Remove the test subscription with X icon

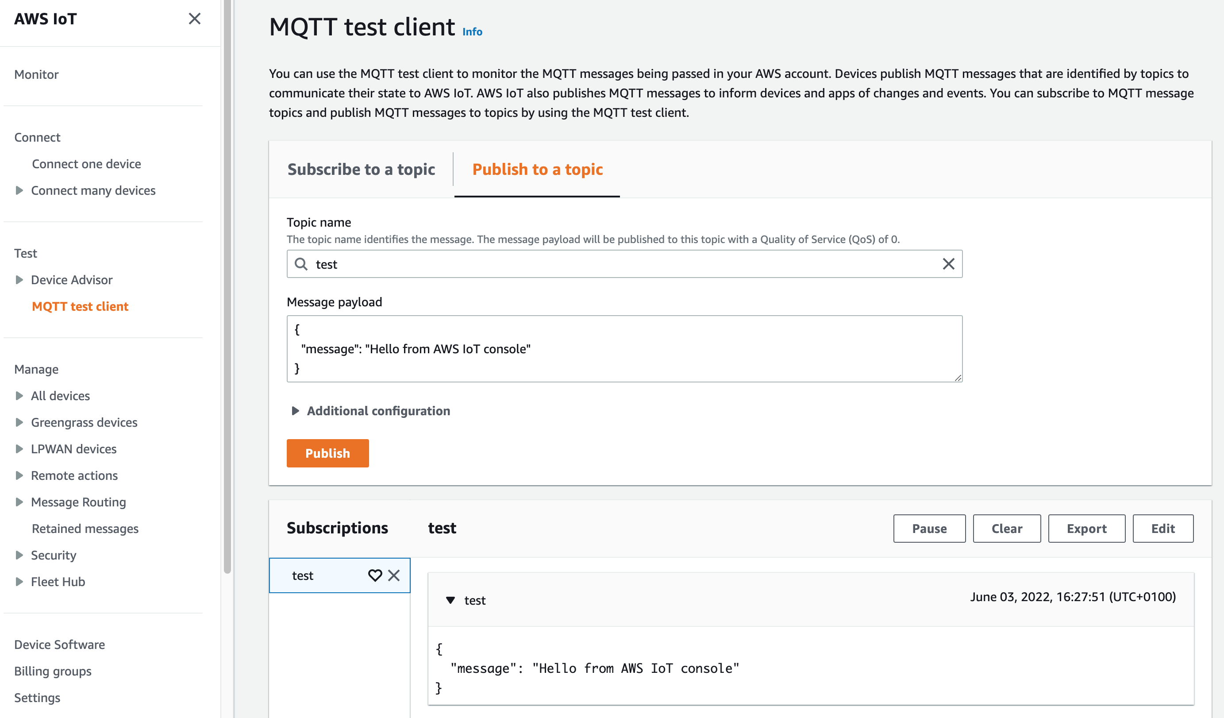pos(394,575)
